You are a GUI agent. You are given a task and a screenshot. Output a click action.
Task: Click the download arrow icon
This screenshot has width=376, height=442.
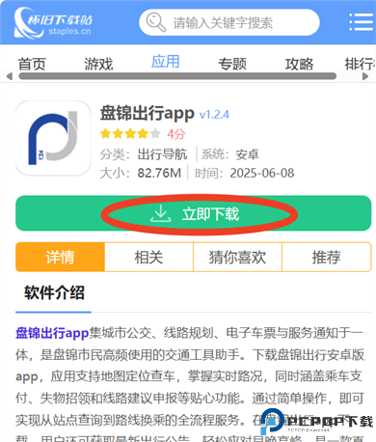(161, 213)
